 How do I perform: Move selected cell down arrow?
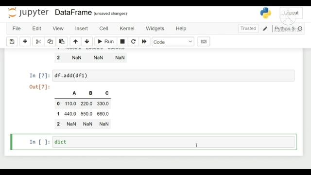click(86, 41)
